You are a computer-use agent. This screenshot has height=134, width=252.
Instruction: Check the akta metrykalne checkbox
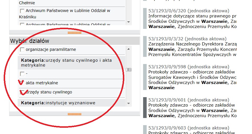click(22, 83)
